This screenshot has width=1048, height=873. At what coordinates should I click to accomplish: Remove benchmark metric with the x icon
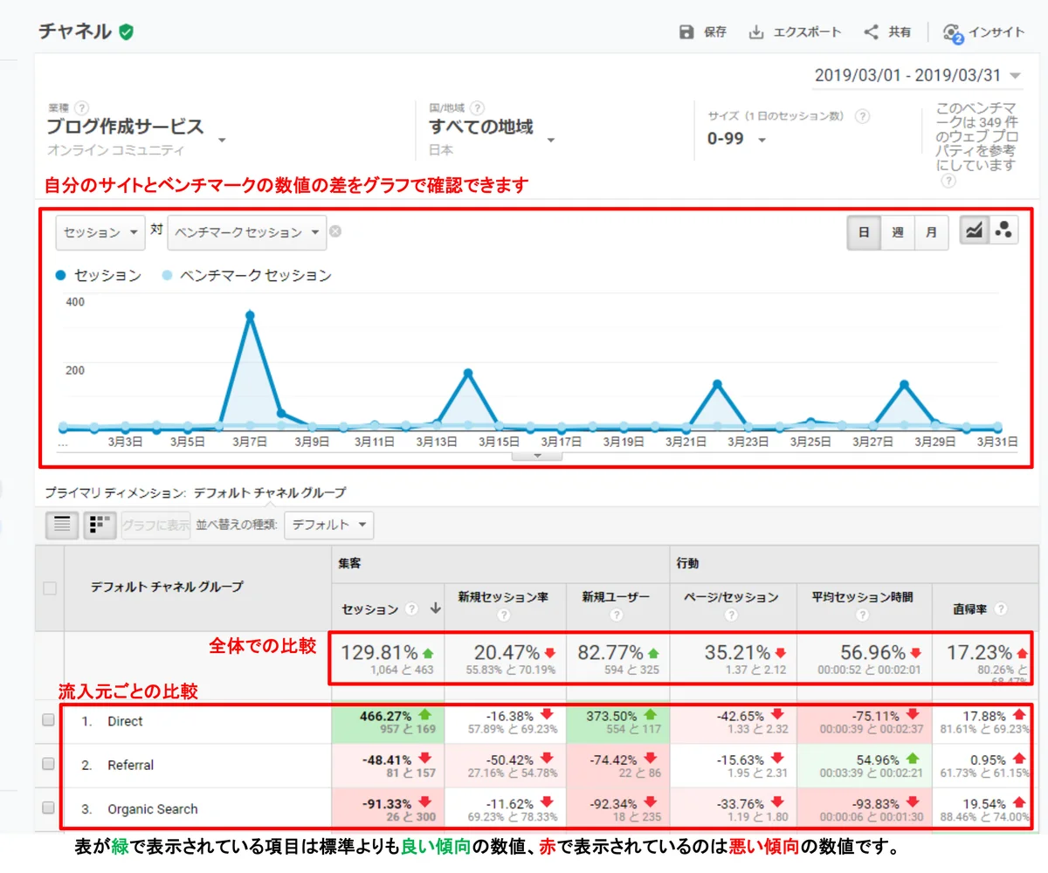click(335, 232)
